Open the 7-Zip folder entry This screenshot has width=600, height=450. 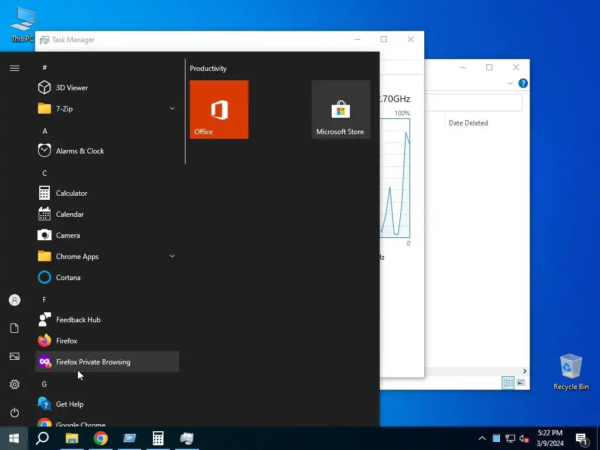point(107,108)
